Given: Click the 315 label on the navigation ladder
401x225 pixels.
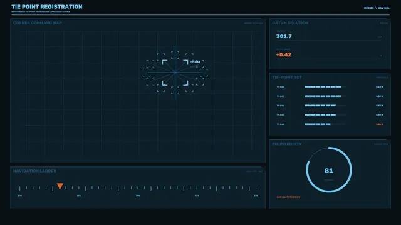Looking at the screenshot, I should pos(197,196).
